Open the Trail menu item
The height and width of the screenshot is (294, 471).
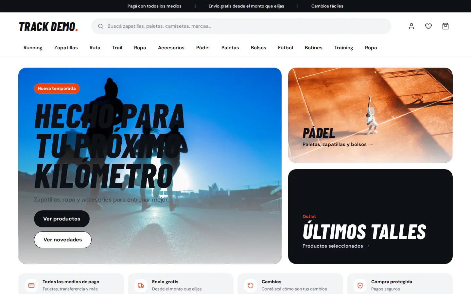tap(117, 48)
